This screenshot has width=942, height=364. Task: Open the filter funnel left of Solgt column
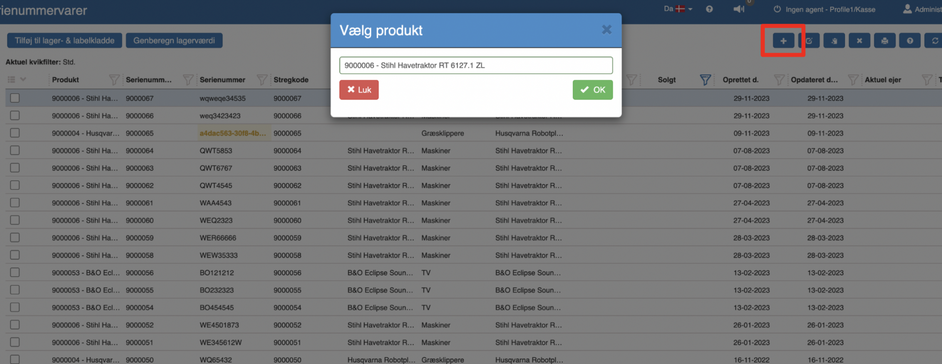click(631, 80)
